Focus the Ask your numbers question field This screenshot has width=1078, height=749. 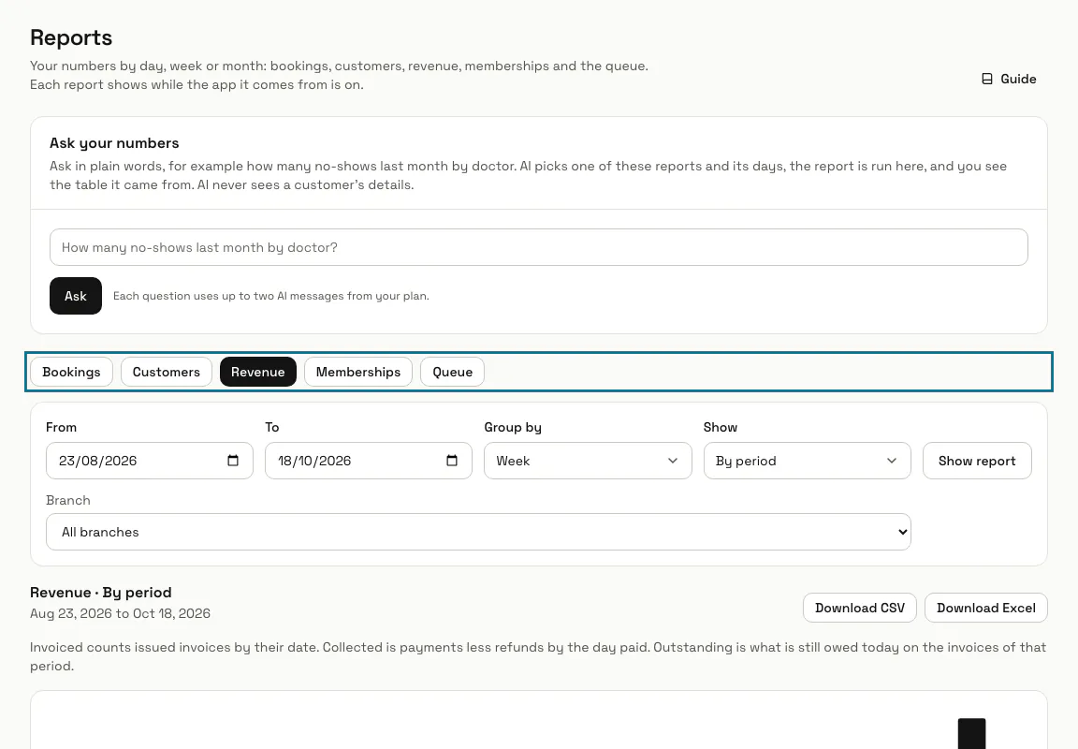(x=538, y=247)
